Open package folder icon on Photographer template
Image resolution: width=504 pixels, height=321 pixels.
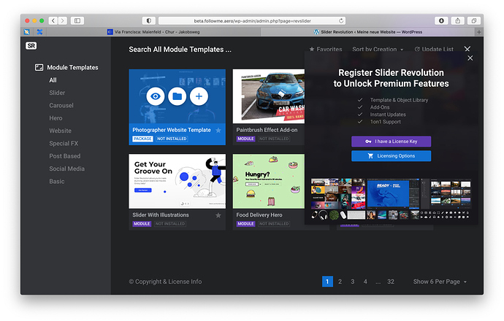click(177, 96)
